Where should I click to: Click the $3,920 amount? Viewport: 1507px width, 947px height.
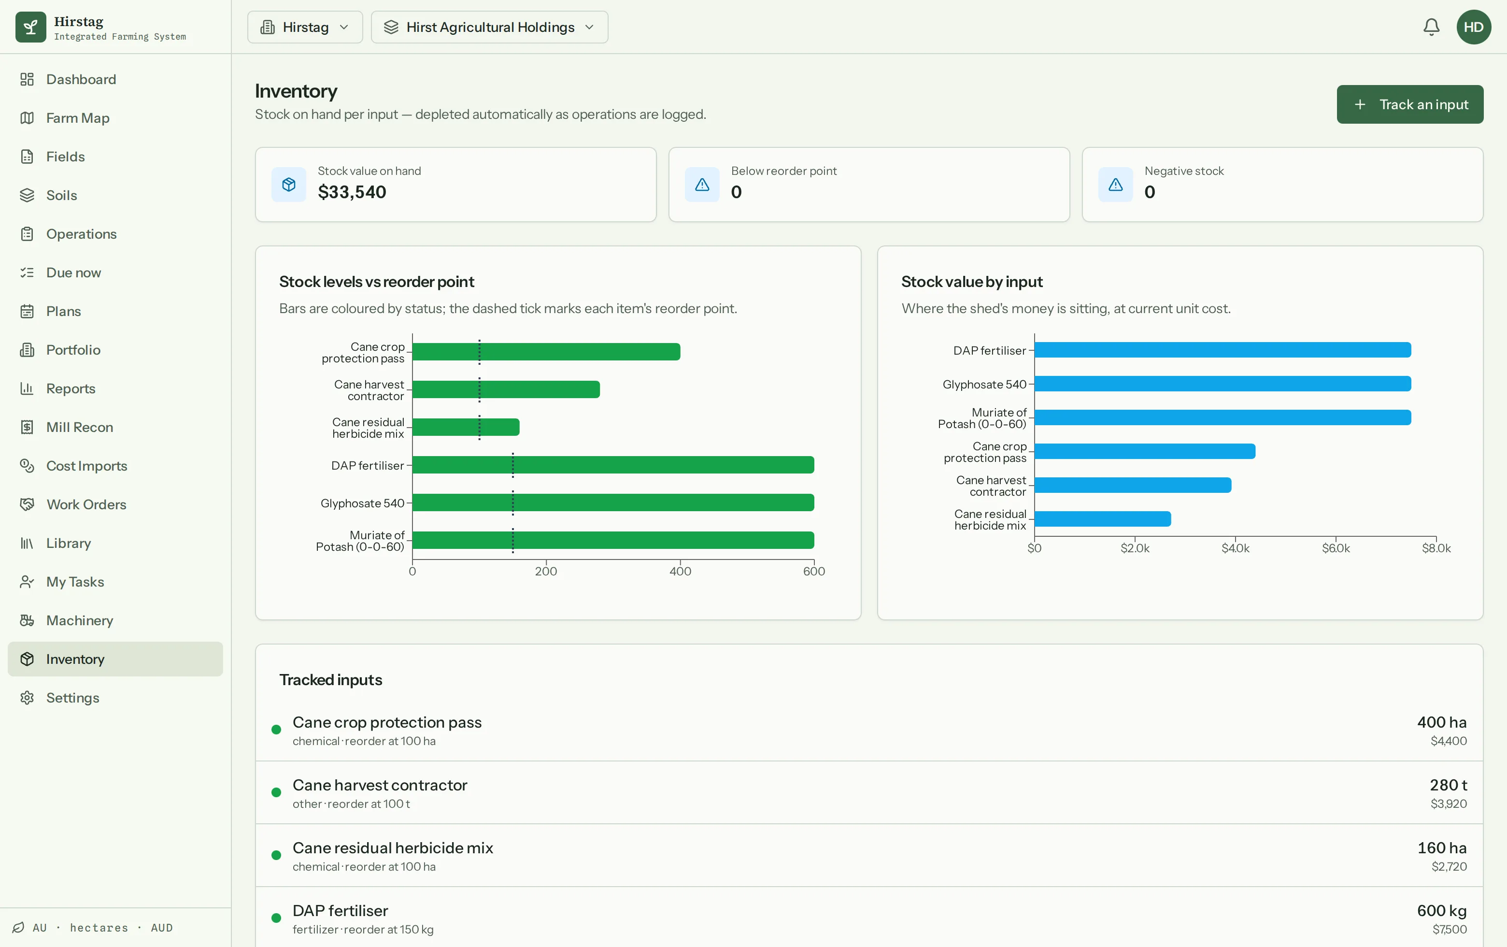coord(1448,804)
